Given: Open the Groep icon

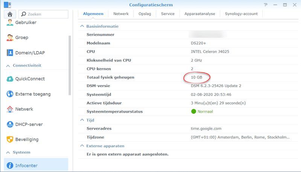Looking at the screenshot, I should click(10, 38).
